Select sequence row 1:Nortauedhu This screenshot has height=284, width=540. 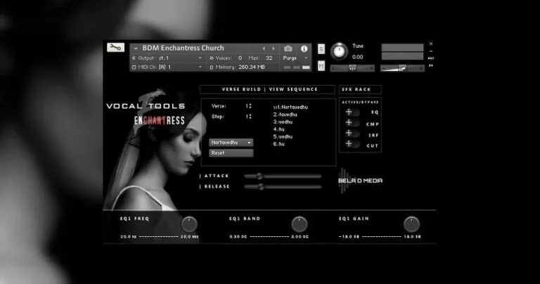[x=290, y=107]
